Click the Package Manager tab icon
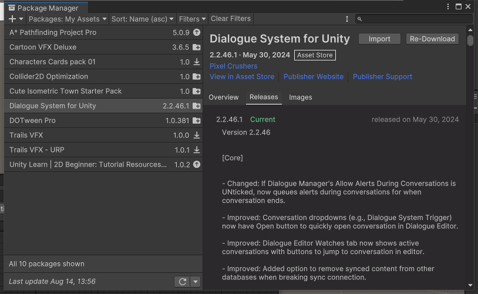The image size is (478, 294). [12, 8]
